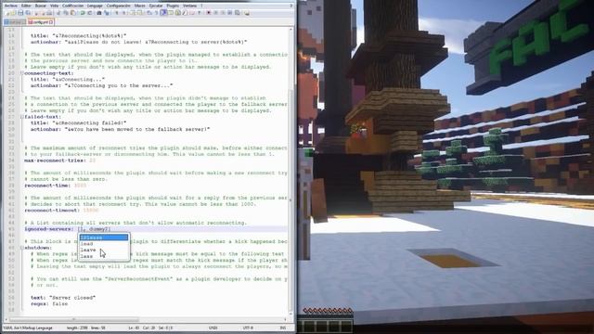
Task: Open the Configuración menu
Action: point(118,6)
